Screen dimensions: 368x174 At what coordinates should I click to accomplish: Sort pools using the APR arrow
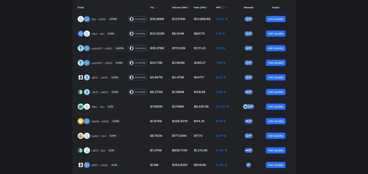(x=227, y=8)
